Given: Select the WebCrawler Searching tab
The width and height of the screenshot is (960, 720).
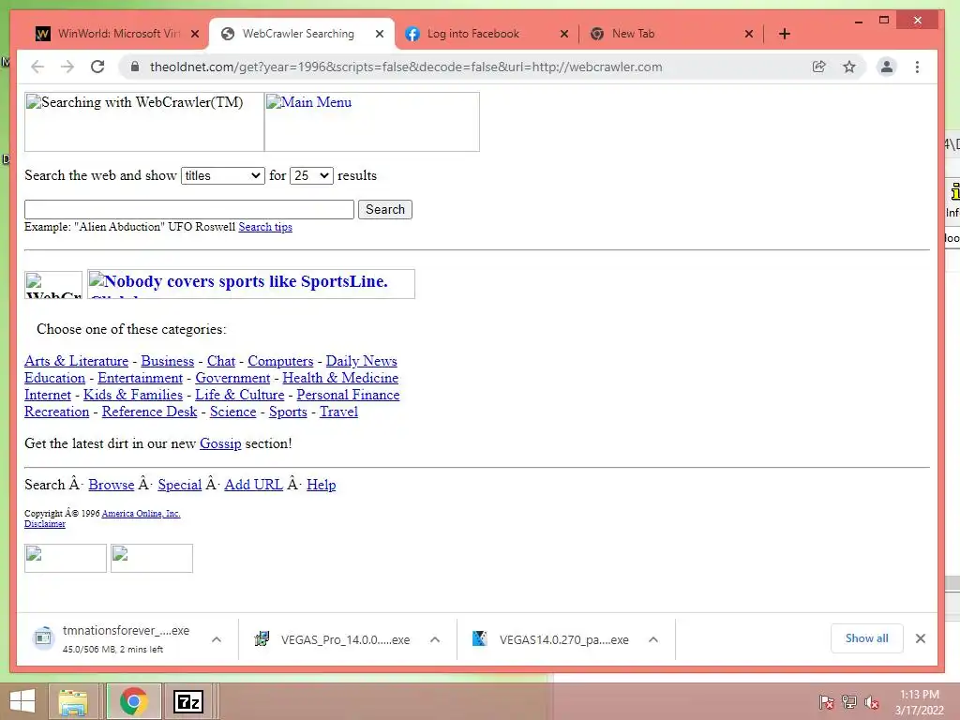Looking at the screenshot, I should pyautogui.click(x=301, y=34).
